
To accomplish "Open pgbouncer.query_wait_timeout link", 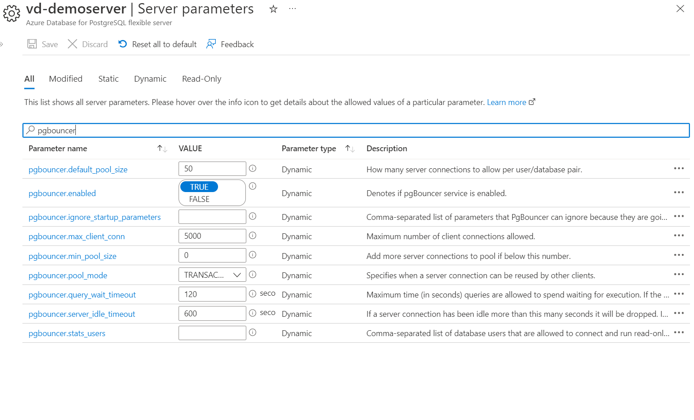I will coord(82,294).
